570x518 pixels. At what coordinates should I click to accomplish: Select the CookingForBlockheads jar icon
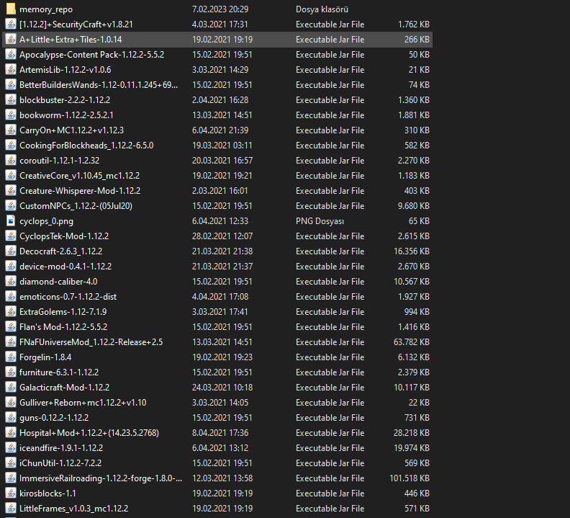pyautogui.click(x=11, y=146)
